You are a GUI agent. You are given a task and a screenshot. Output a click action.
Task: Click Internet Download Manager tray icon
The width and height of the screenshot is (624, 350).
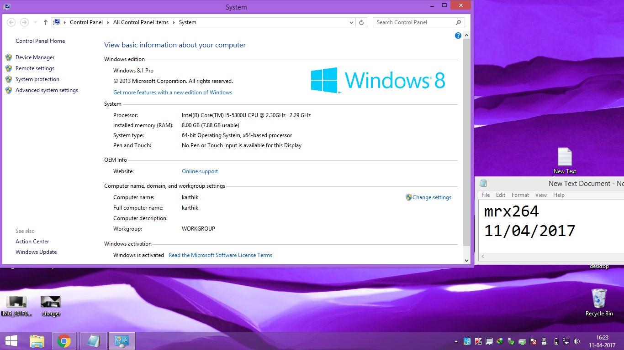(500, 341)
